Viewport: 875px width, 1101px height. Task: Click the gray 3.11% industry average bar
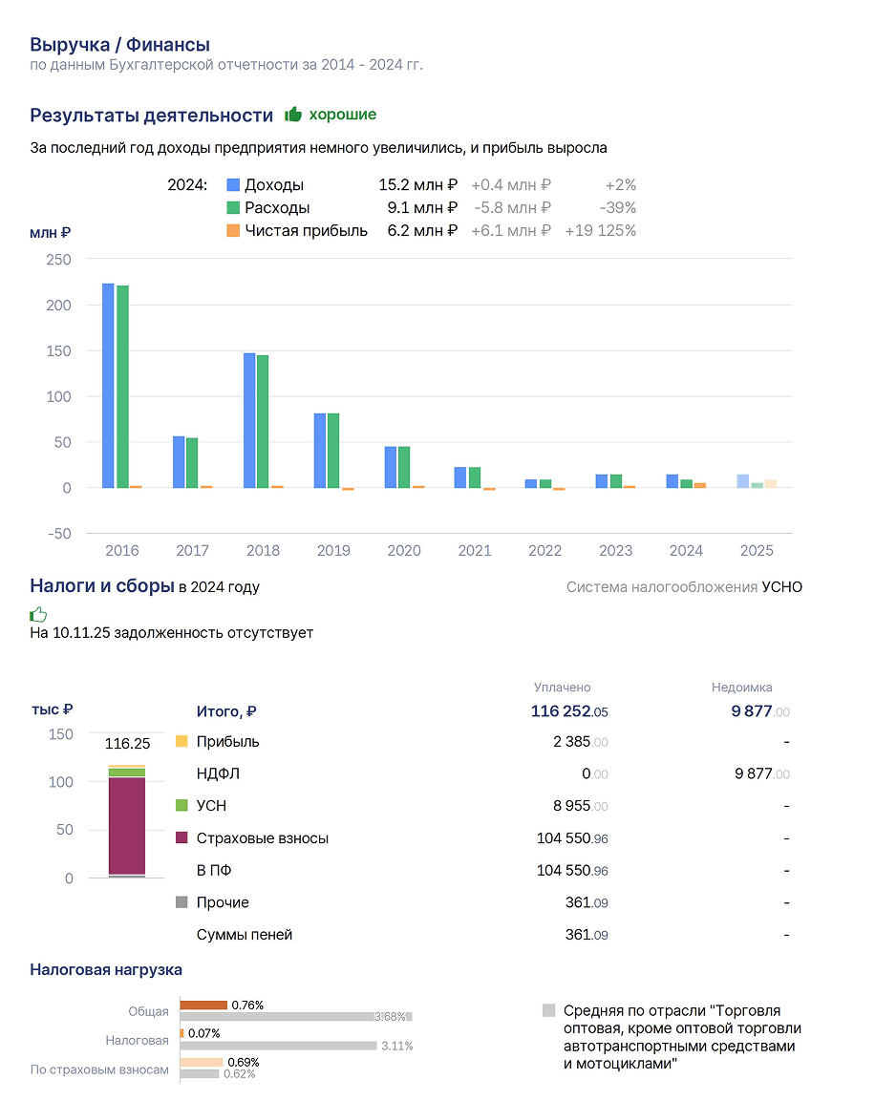coord(279,1046)
